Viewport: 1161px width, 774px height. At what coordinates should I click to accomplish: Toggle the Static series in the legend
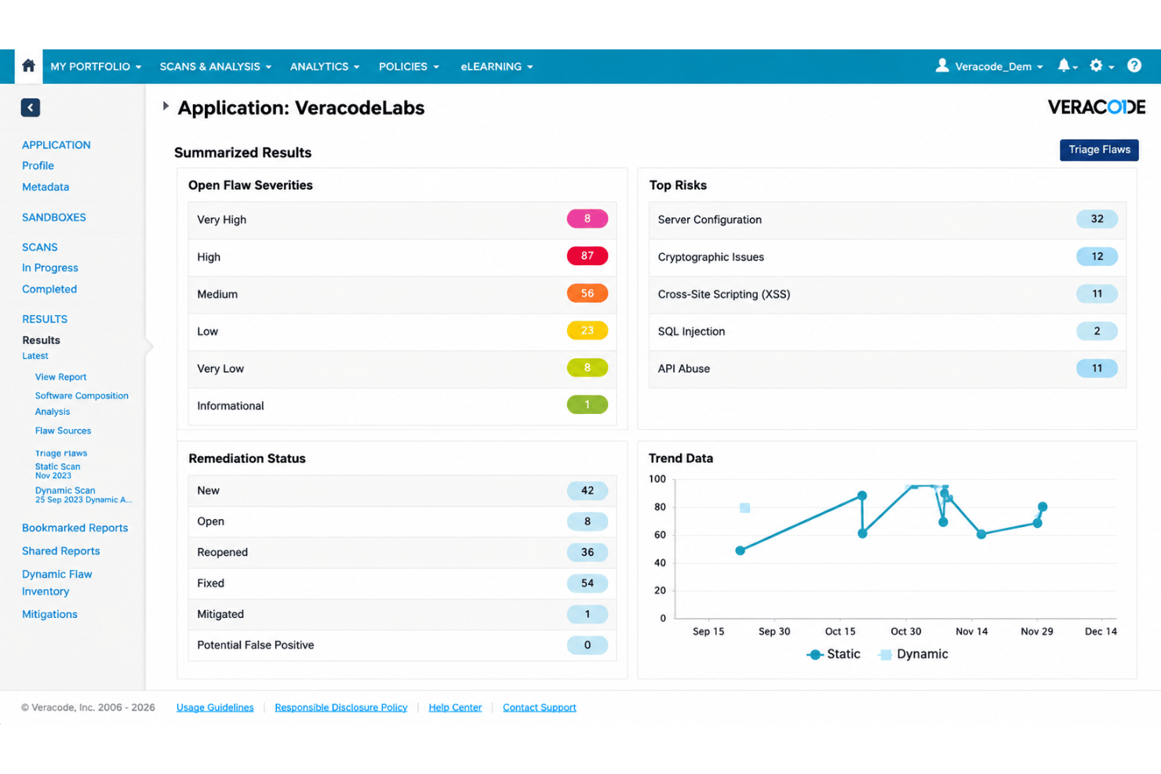point(833,654)
